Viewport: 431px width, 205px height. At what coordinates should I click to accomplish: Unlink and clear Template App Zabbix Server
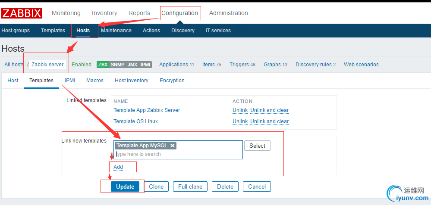click(269, 110)
